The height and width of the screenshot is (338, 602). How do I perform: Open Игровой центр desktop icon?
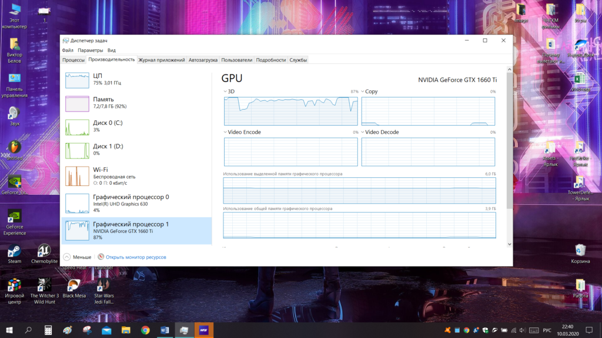[x=15, y=291]
